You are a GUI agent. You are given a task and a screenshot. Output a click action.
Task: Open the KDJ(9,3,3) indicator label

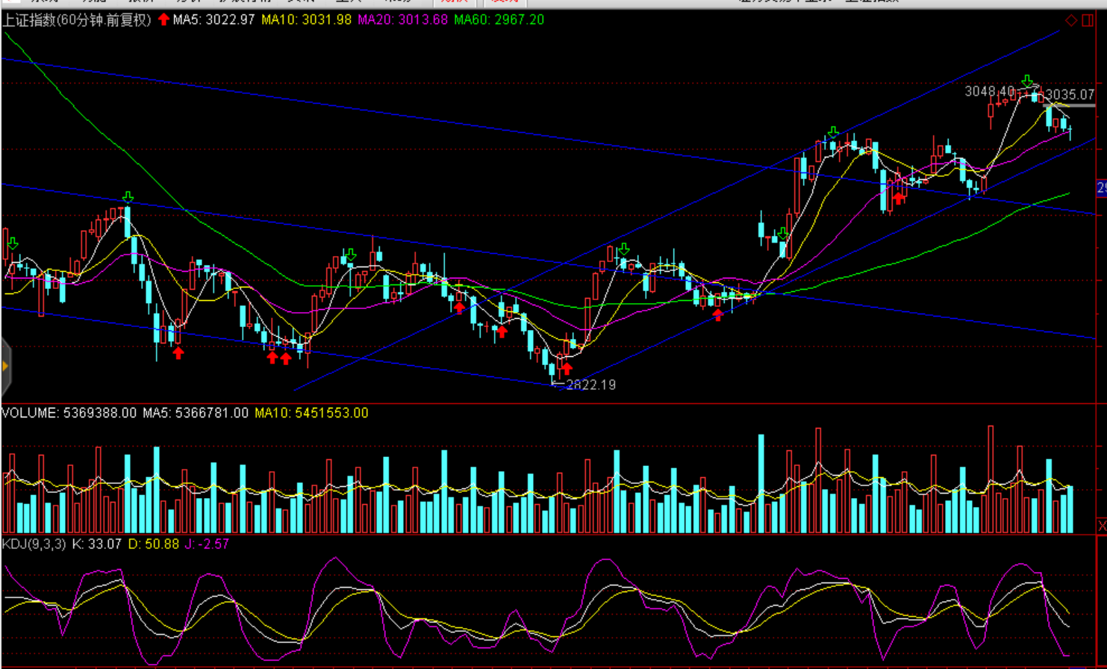click(x=34, y=544)
